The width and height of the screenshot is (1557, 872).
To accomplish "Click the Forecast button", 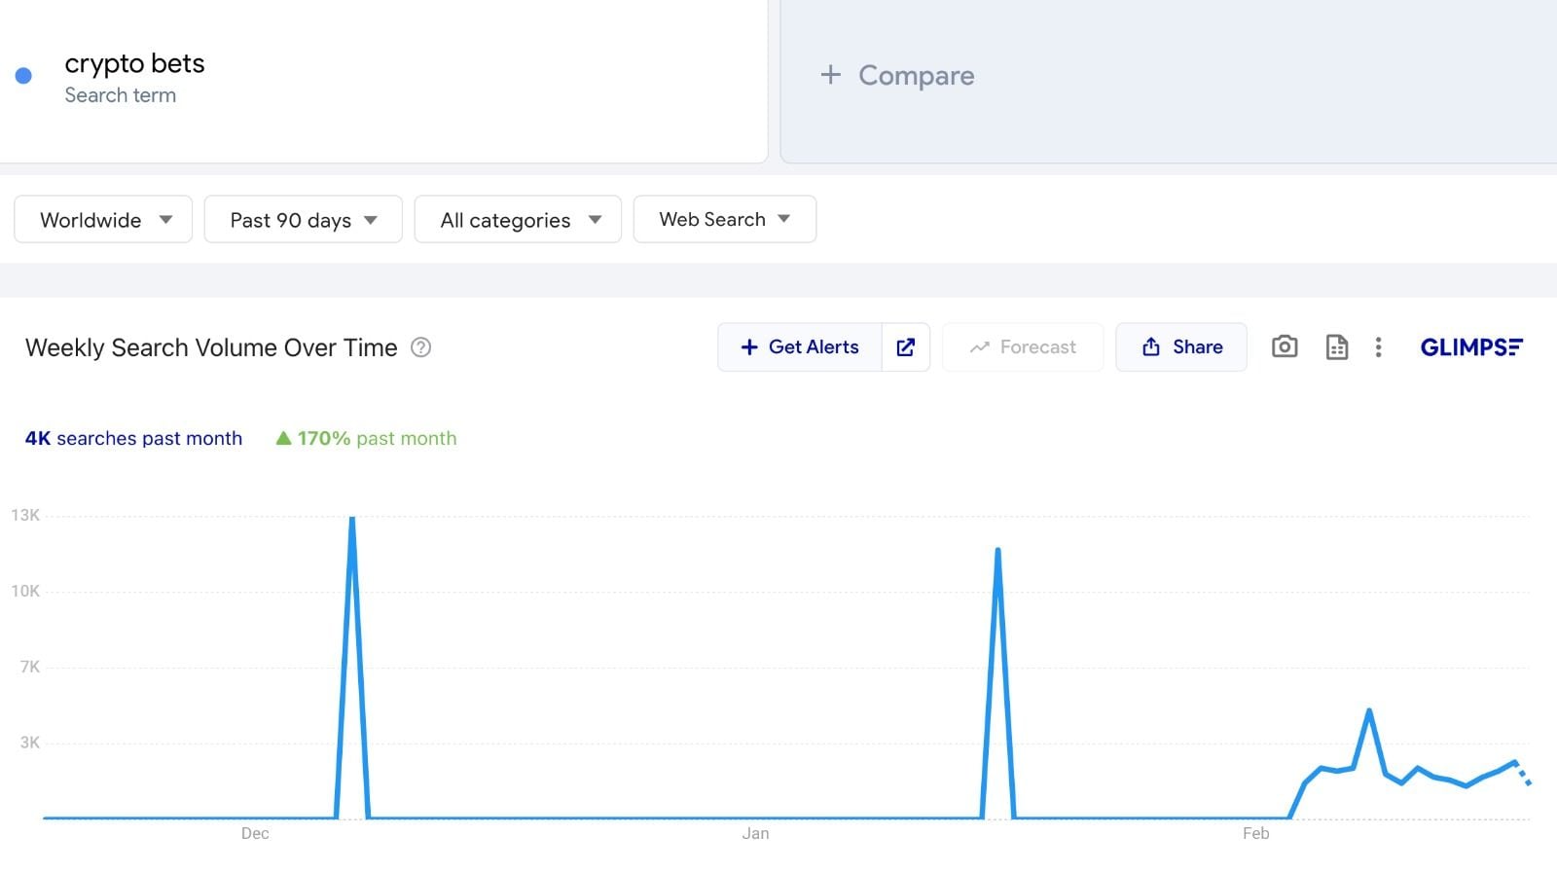I will 1023,347.
